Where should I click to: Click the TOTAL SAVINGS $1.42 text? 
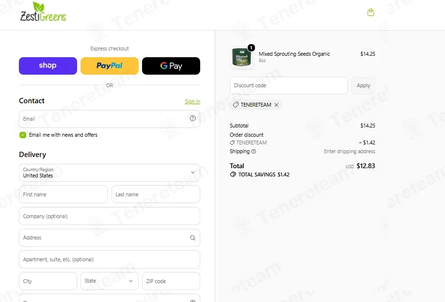[264, 175]
